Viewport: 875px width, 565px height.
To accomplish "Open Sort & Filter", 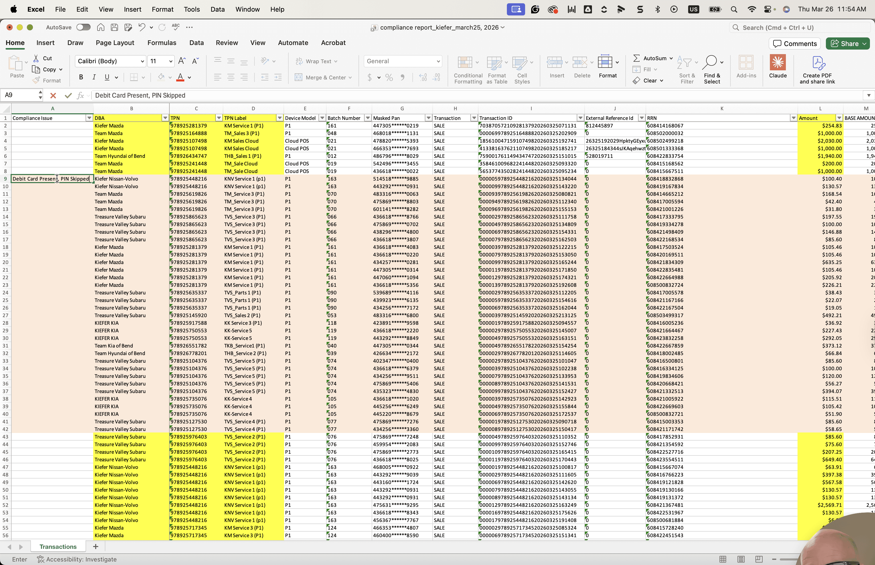I will [687, 70].
